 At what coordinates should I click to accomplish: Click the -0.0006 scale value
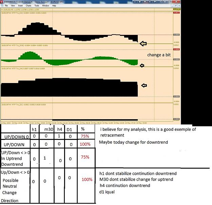click(x=176, y=65)
